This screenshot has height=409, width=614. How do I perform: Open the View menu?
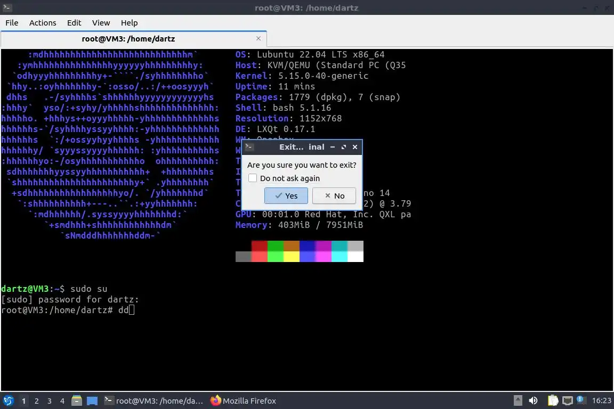101,23
